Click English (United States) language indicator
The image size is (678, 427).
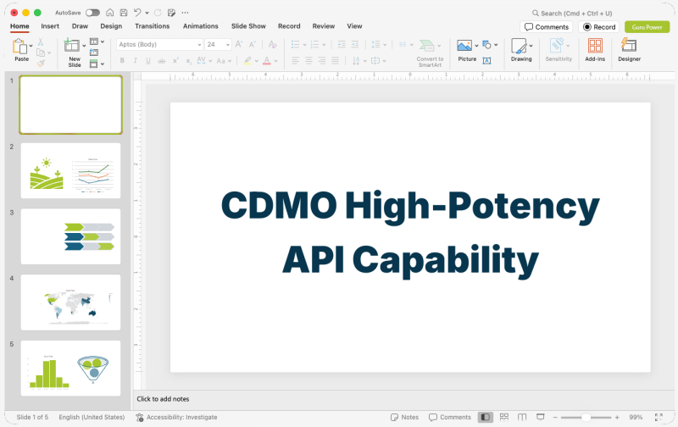point(92,417)
